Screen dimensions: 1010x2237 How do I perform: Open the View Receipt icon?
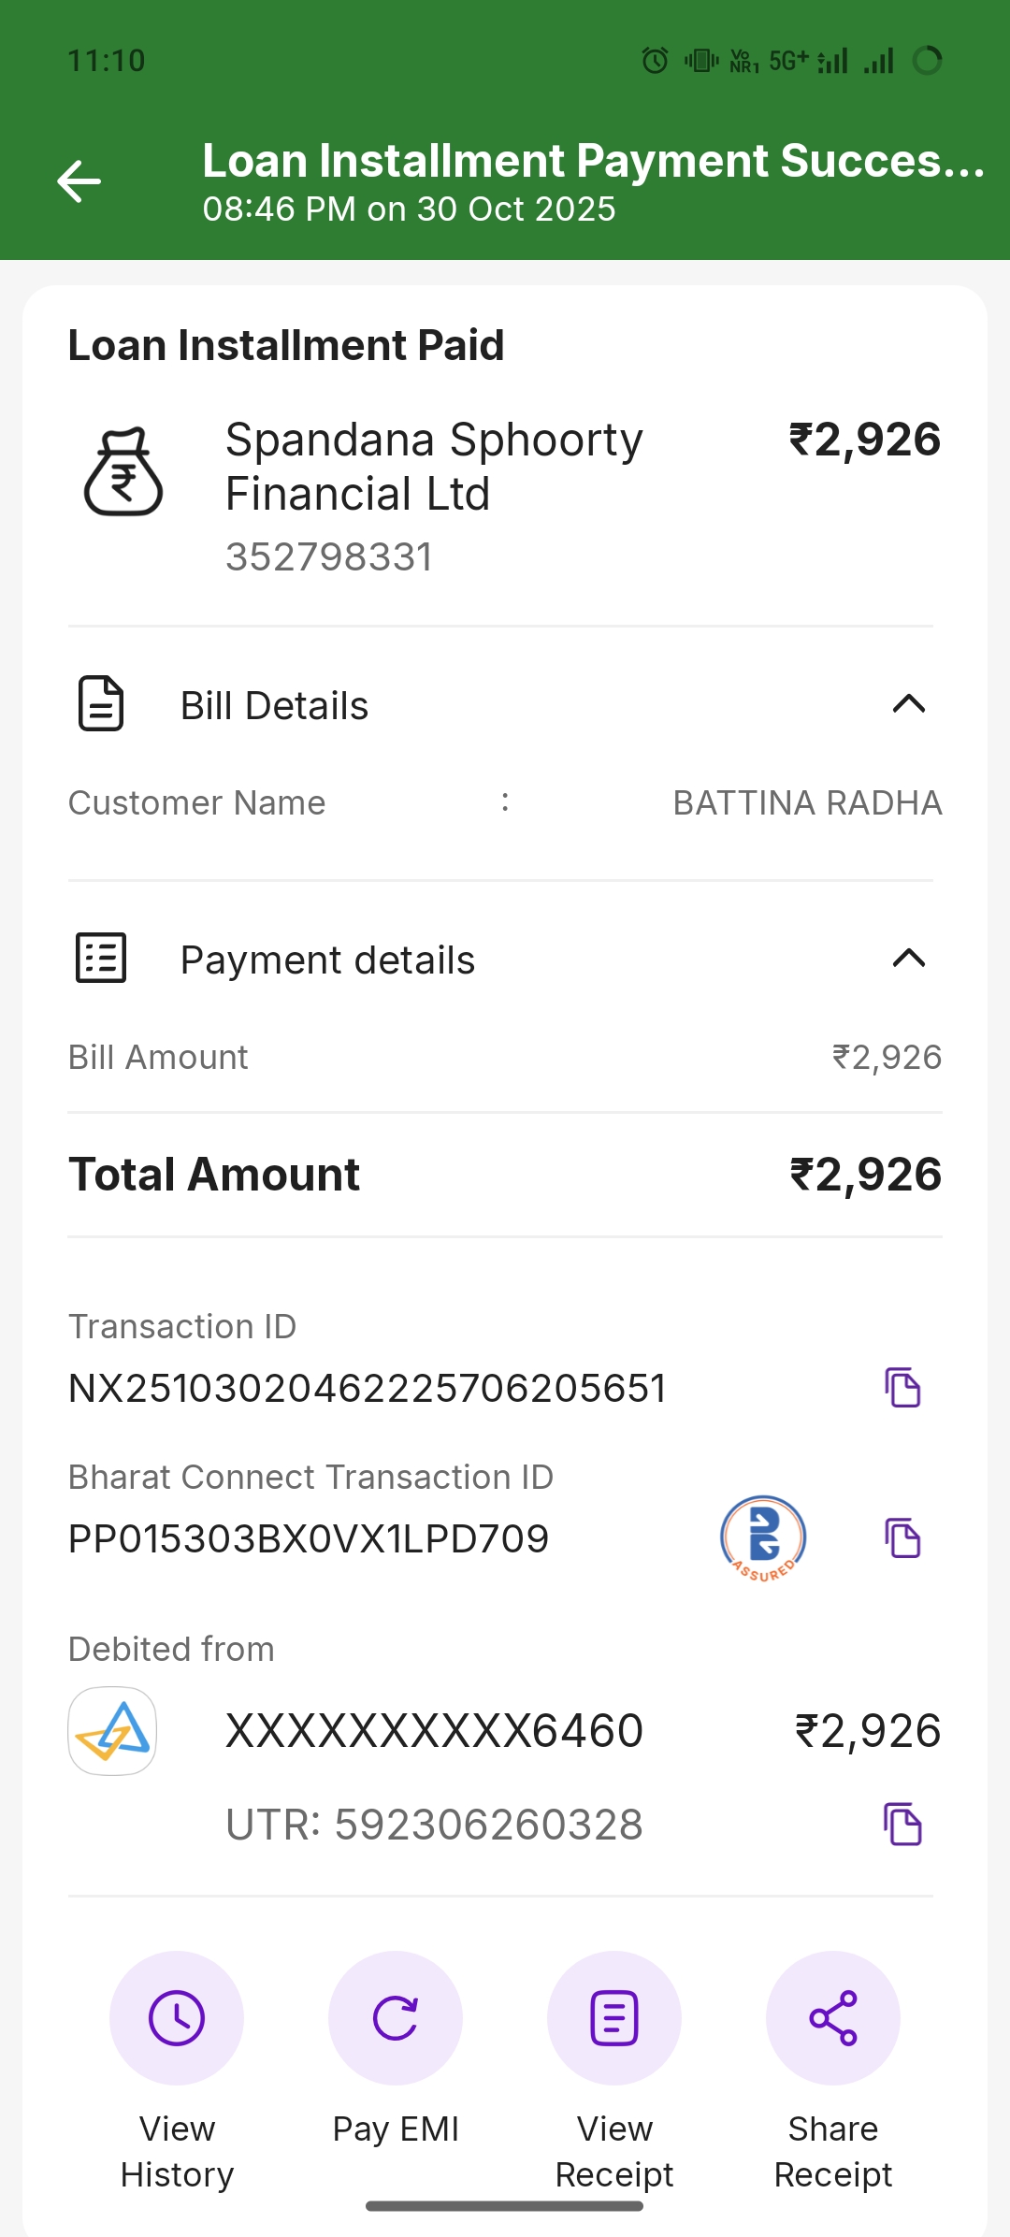click(614, 2017)
